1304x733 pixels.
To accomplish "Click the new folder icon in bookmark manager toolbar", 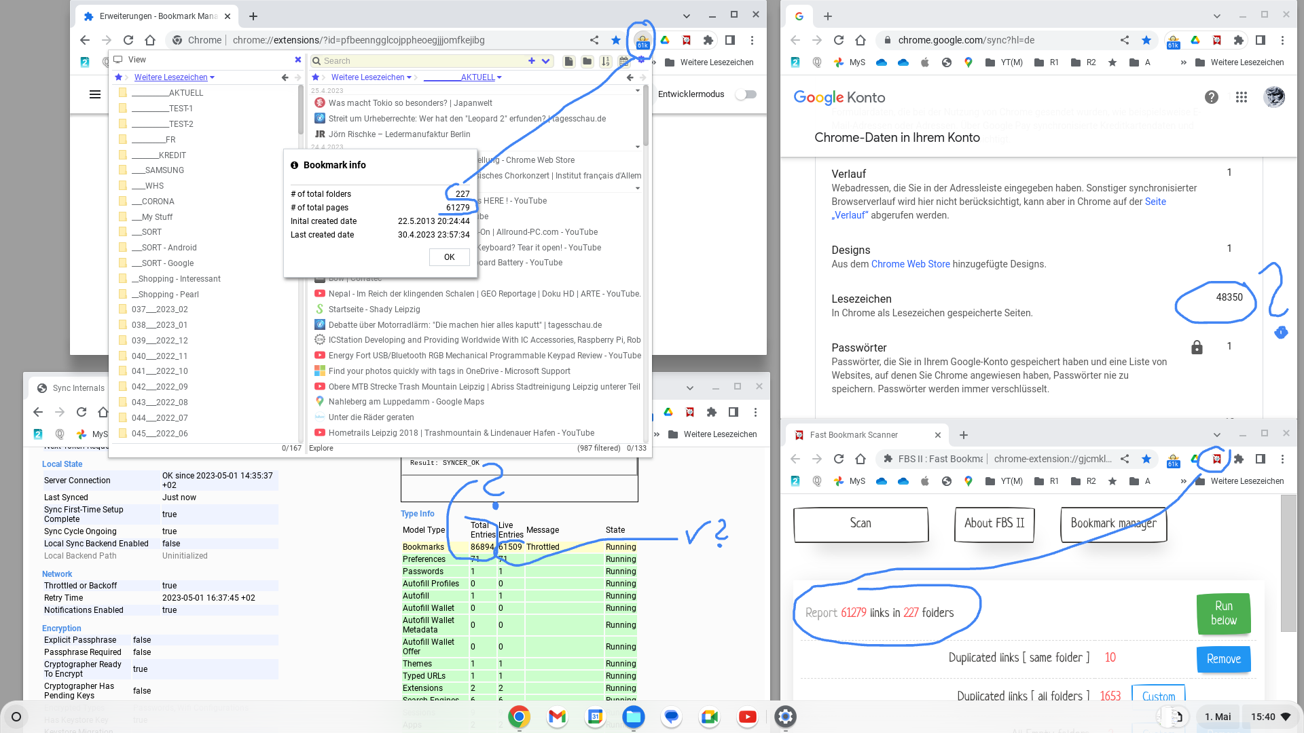I will [587, 62].
